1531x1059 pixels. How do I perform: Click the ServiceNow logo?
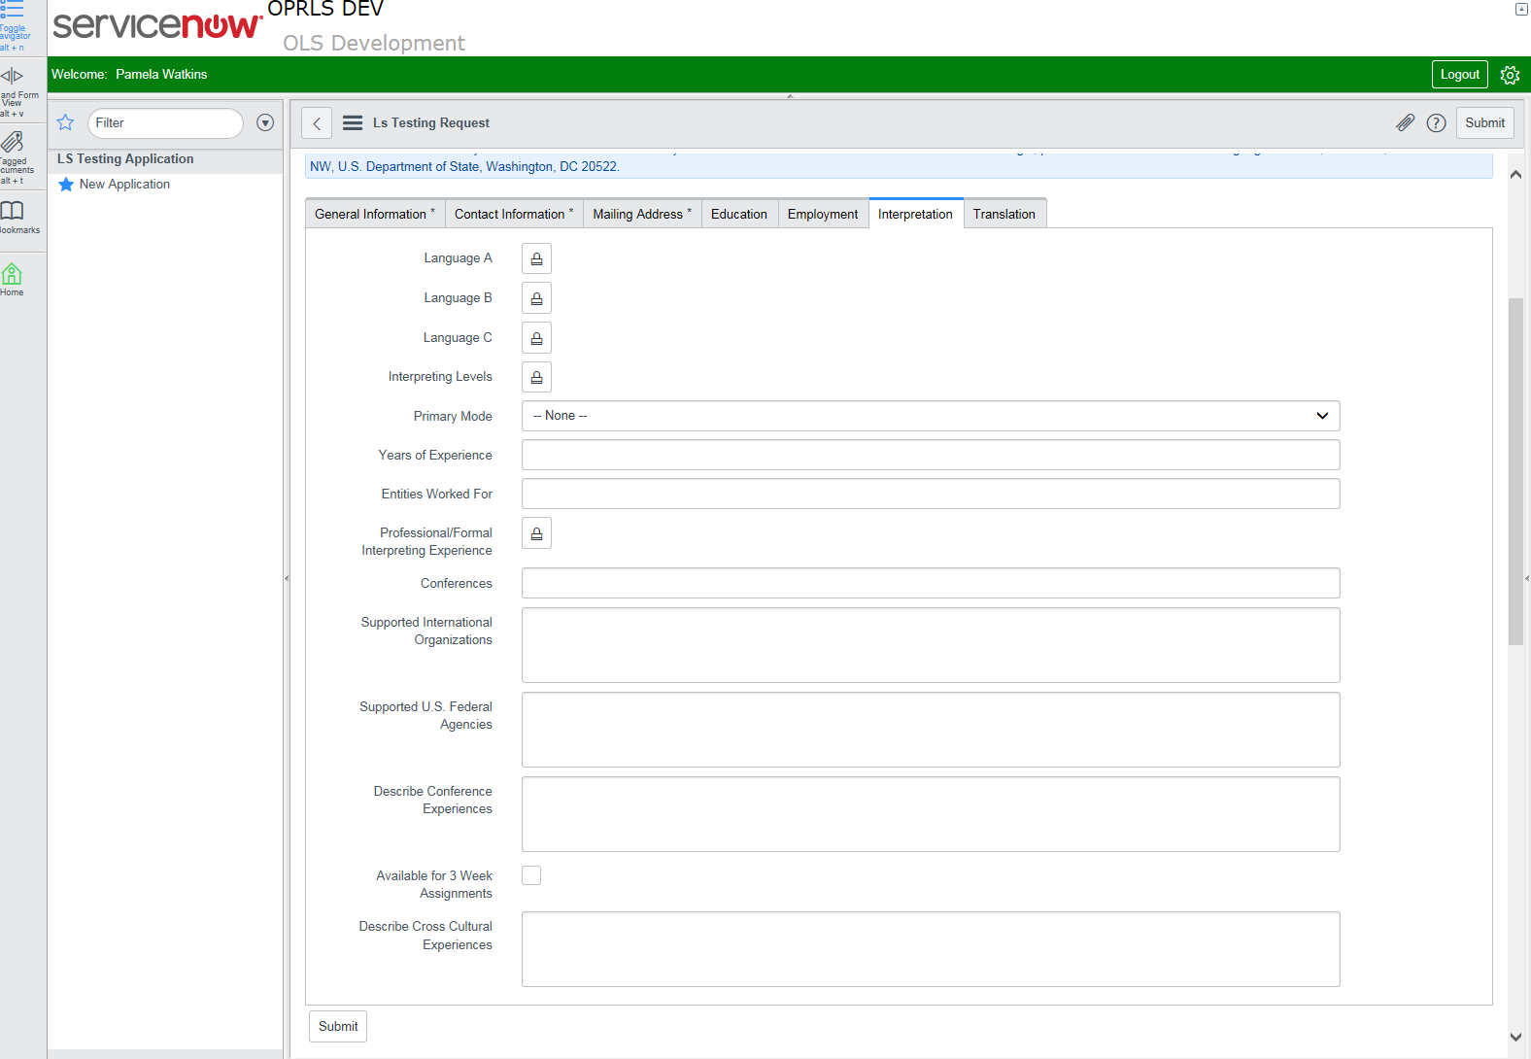tap(157, 25)
